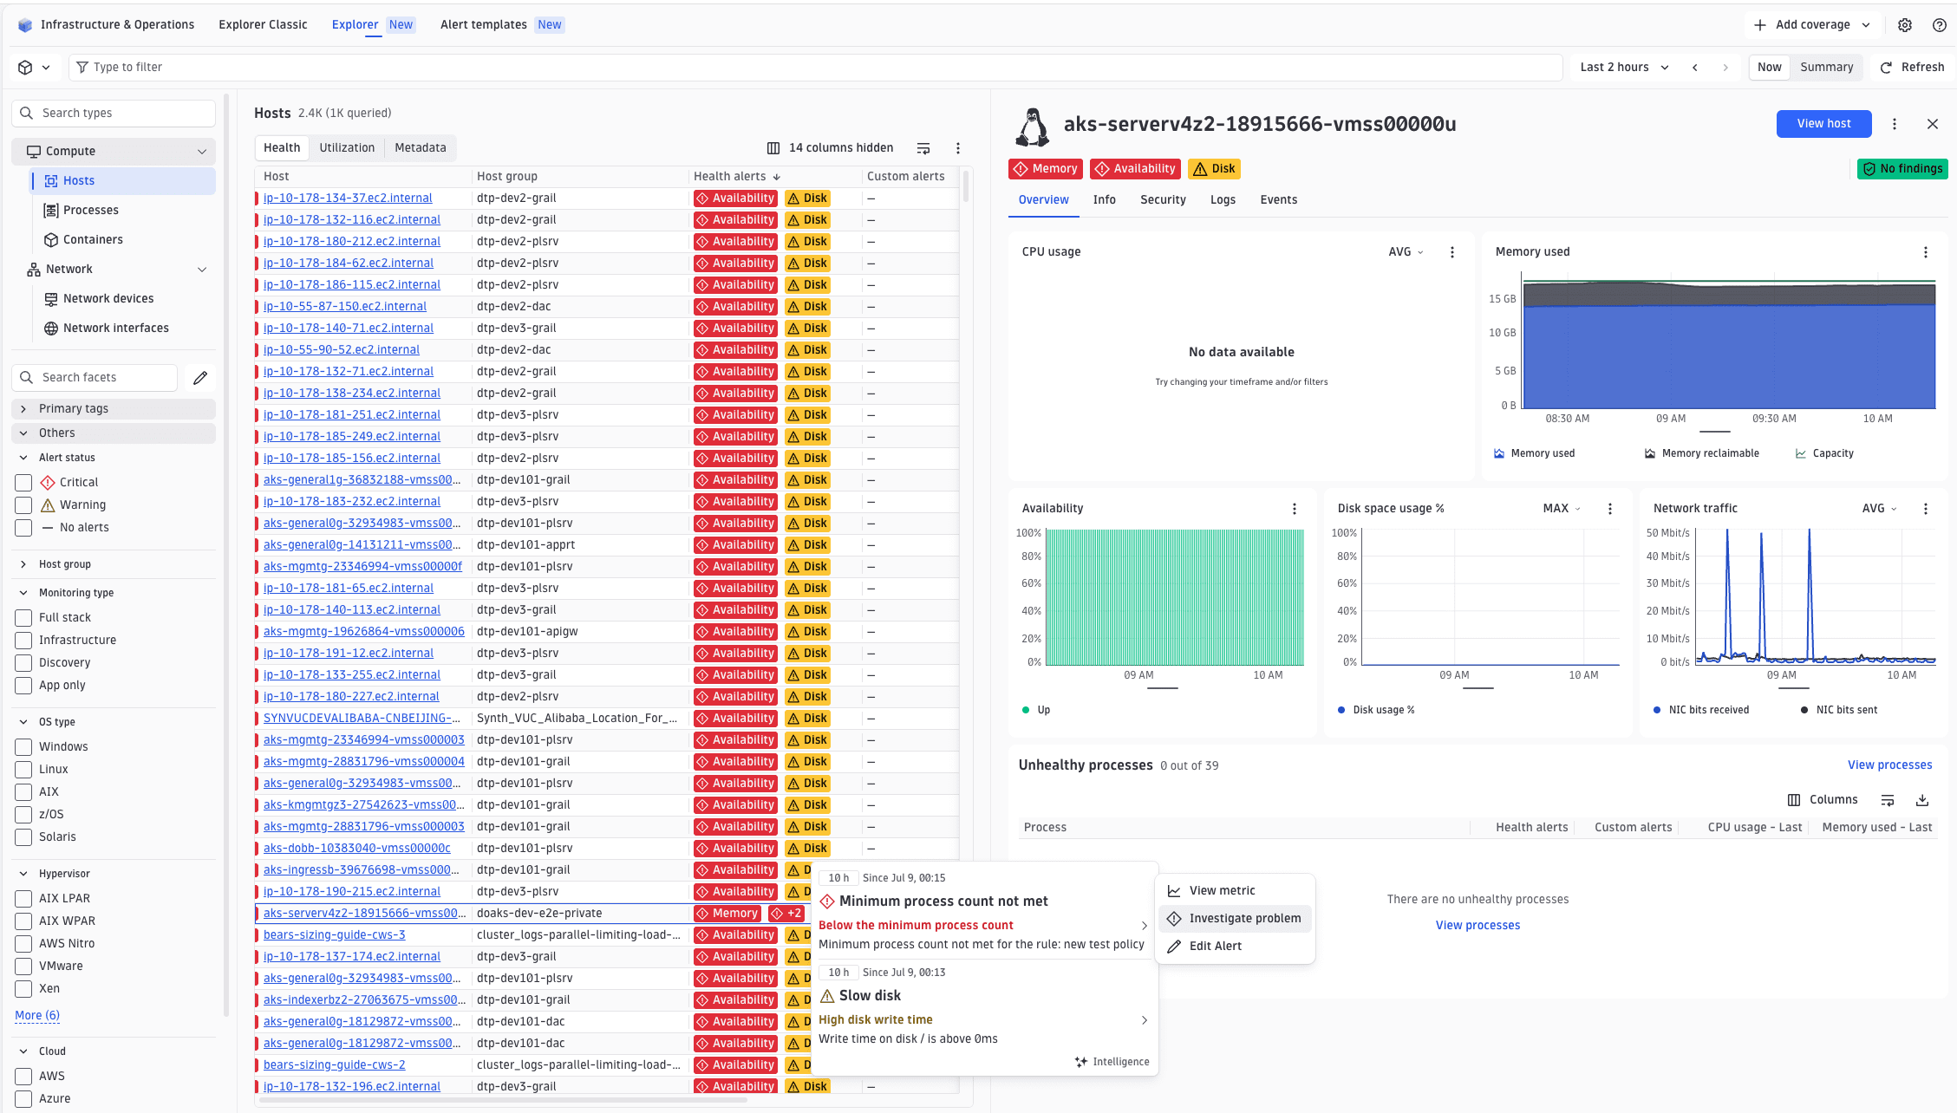The height and width of the screenshot is (1113, 1957).
Task: Open Network traffic chart options menu
Action: tap(1926, 509)
